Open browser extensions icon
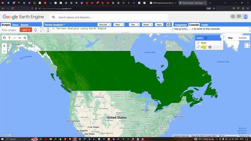The width and height of the screenshot is (251, 141). click(243, 8)
